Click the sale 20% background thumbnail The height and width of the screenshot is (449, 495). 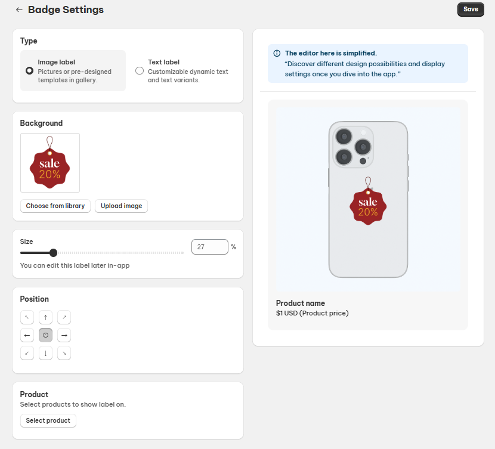[x=50, y=163]
